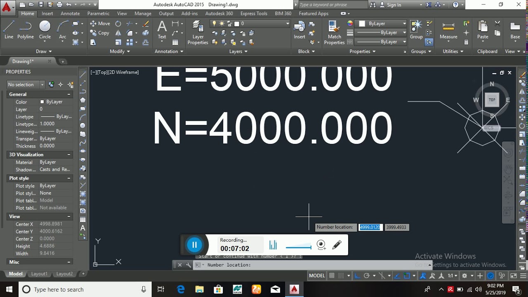528x297 pixels.
Task: Expand the Layers panel dropdown
Action: 238,52
